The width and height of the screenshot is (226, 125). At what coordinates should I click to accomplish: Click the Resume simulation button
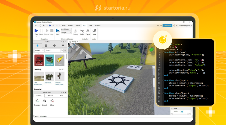click(46, 32)
